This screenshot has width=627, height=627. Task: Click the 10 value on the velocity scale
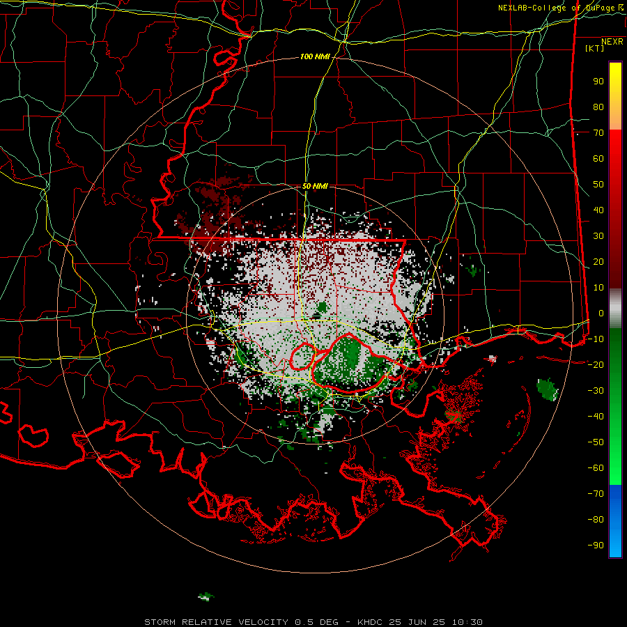click(598, 288)
